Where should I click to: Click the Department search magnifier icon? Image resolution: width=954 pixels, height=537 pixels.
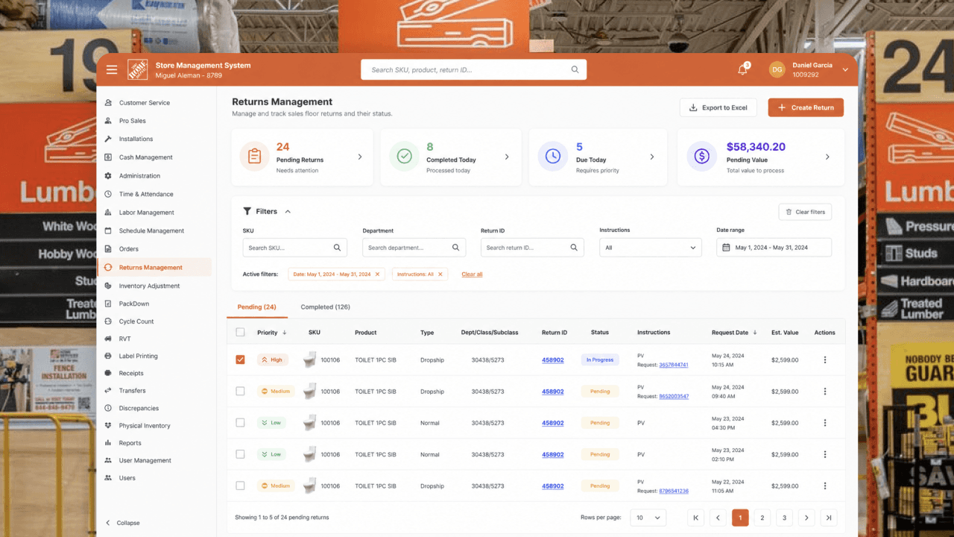tap(455, 248)
